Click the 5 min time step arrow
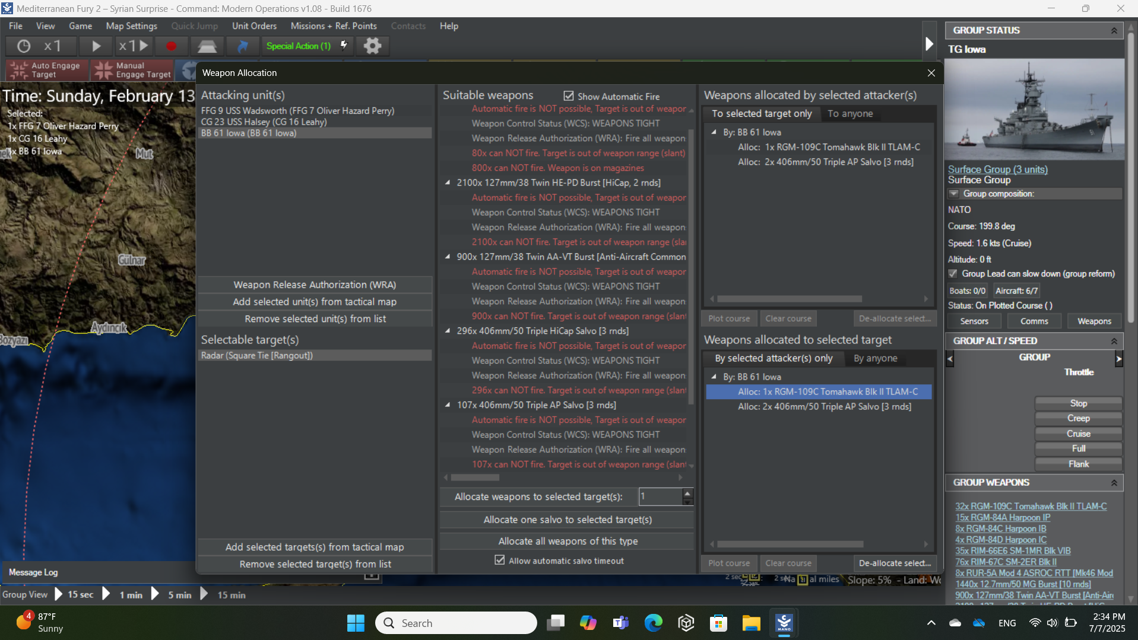The height and width of the screenshot is (640, 1138). click(156, 594)
